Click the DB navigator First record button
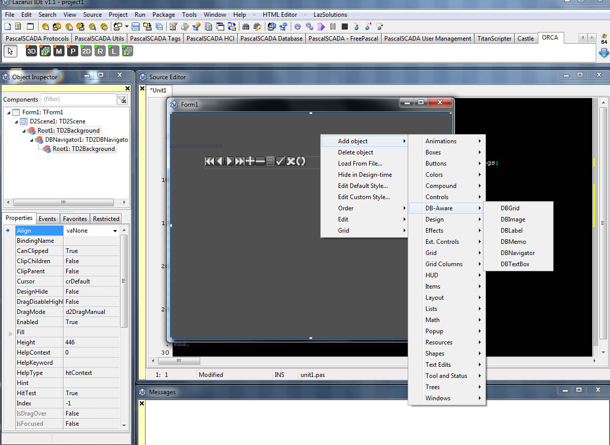Screen dimensions: 610x445 pos(209,161)
